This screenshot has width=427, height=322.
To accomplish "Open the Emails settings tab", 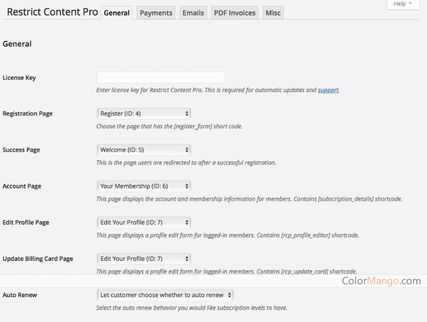I will point(193,13).
